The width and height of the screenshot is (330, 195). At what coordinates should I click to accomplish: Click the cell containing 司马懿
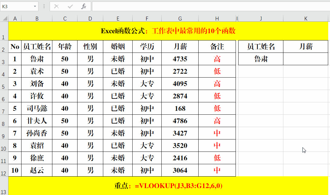[x=37, y=108]
